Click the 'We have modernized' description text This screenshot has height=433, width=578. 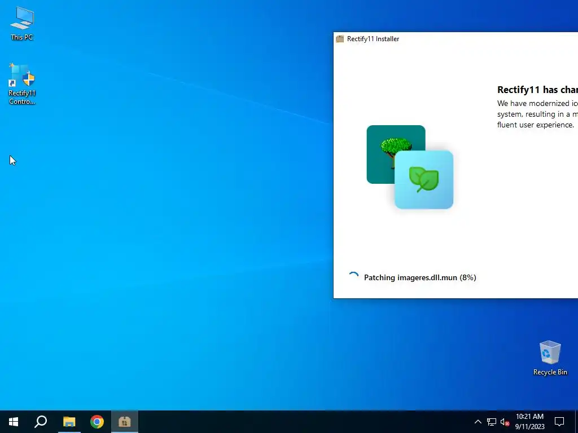pos(537,114)
